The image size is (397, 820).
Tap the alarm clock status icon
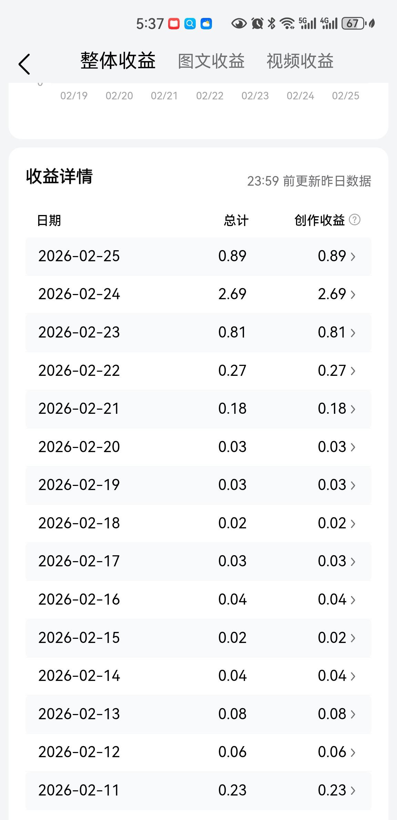click(x=257, y=23)
